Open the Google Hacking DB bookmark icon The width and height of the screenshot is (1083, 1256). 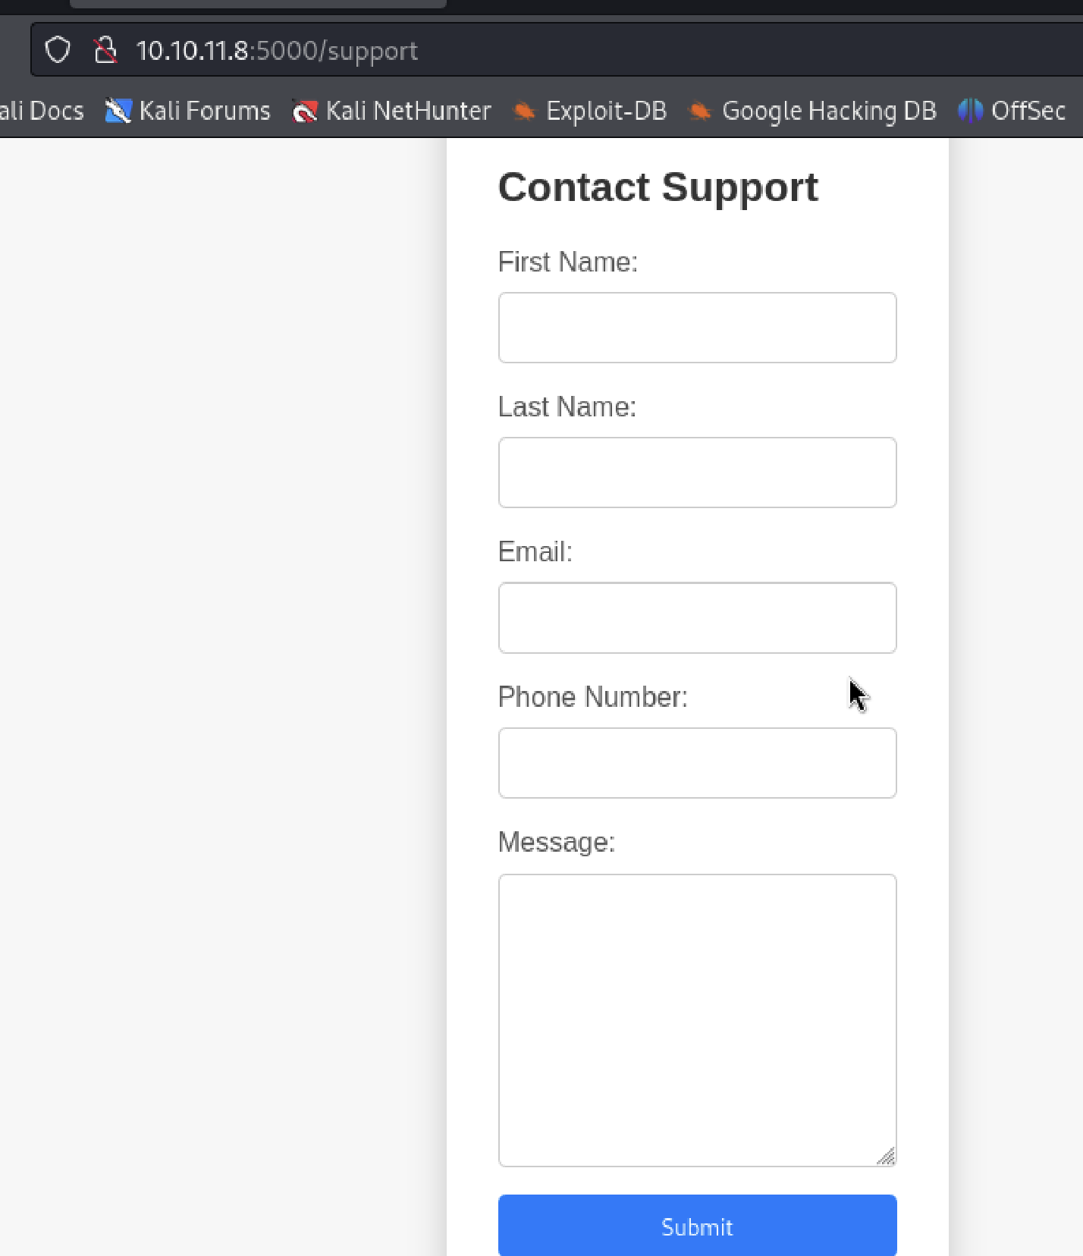tap(699, 111)
